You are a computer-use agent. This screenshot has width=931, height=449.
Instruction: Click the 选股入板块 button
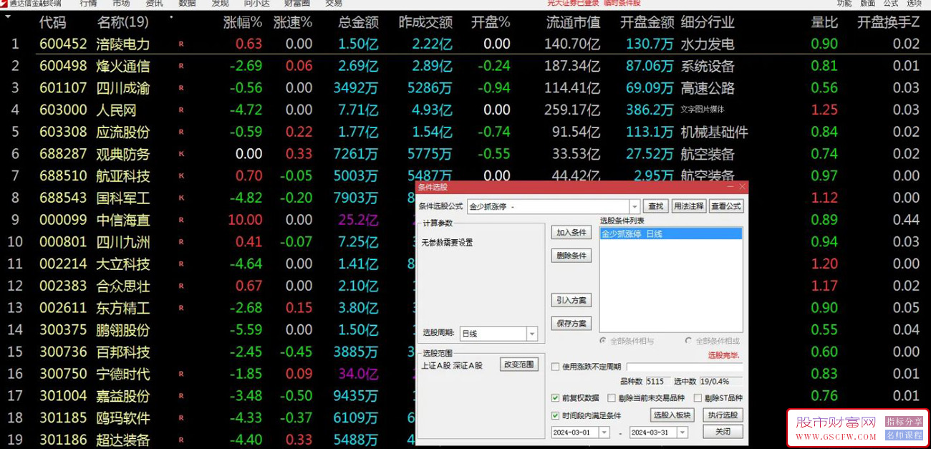click(672, 415)
